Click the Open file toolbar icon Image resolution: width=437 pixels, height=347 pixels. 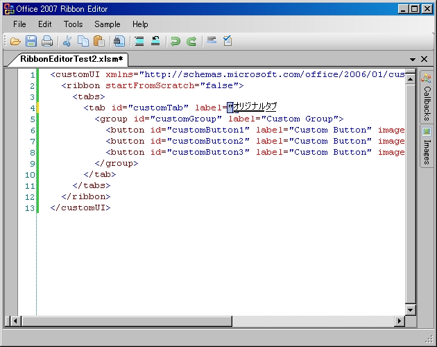point(15,42)
